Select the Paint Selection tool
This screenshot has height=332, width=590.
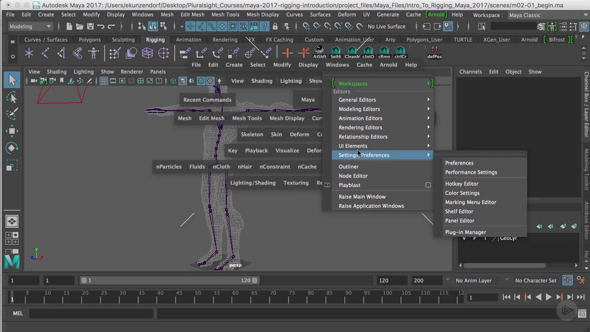tap(12, 114)
